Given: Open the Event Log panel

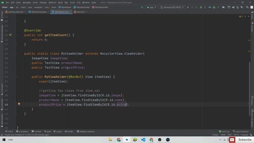Looking at the screenshot, I should click(x=224, y=131).
